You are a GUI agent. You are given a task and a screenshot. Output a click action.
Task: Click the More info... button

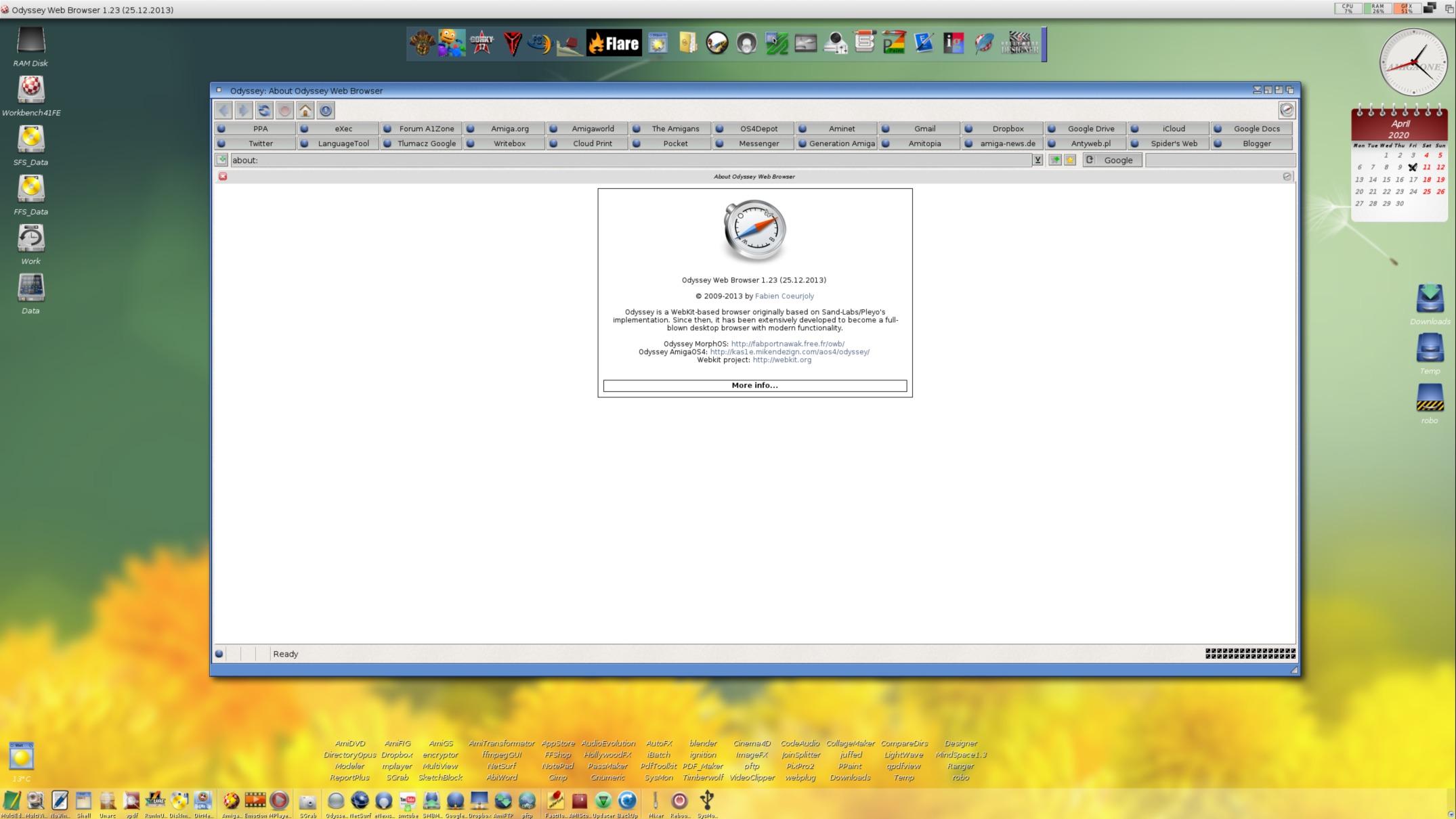click(754, 386)
